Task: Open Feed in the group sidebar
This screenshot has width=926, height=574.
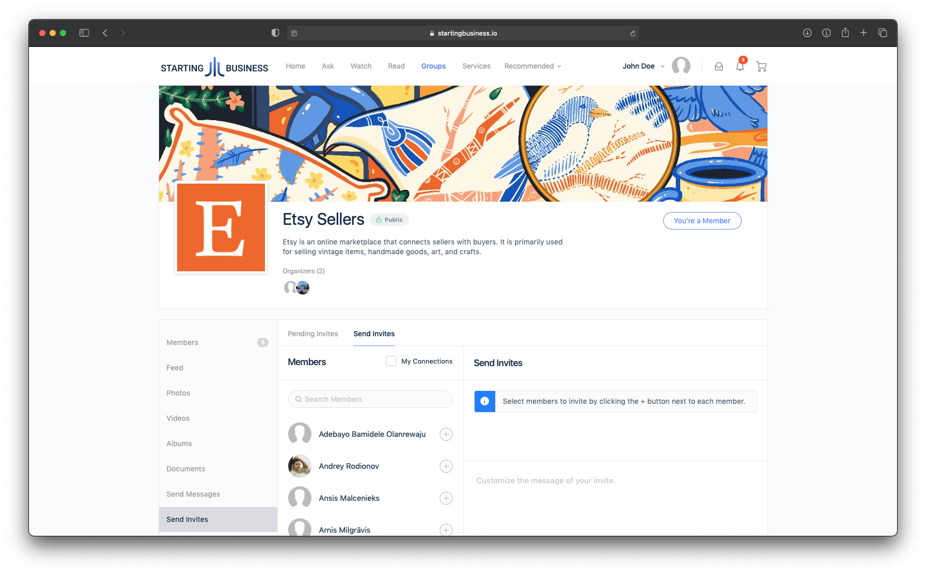Action: pos(218,368)
